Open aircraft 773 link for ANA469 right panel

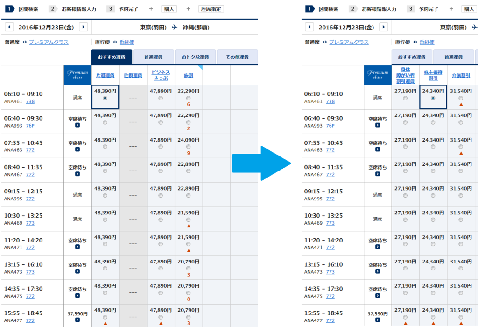[x=330, y=223]
